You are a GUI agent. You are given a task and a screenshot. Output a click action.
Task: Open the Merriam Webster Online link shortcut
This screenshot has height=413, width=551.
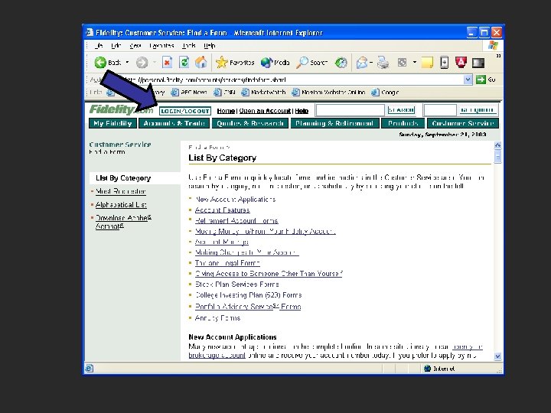328,93
